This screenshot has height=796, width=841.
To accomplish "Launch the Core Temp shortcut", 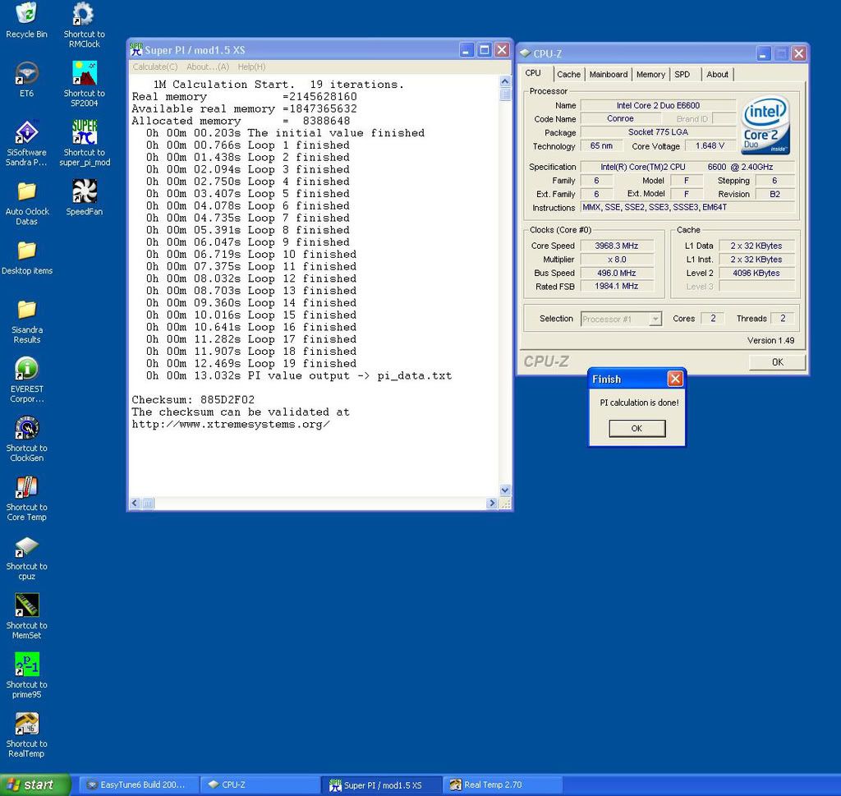I will coord(26,487).
